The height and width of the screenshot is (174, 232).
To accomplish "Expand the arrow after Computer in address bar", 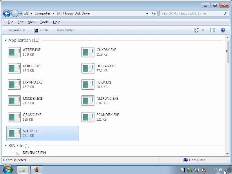I will (54, 13).
